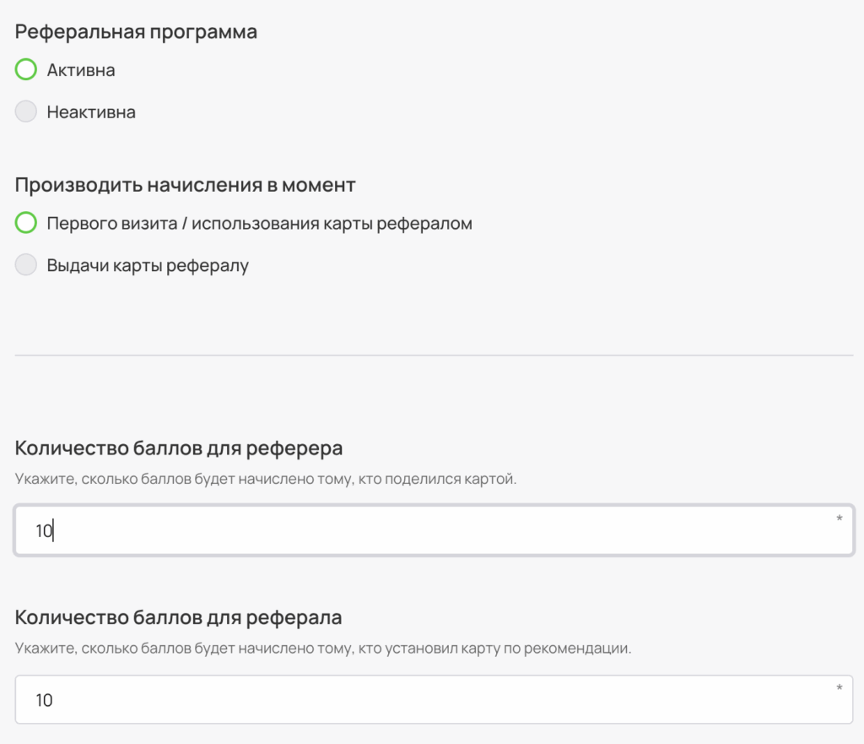
Task: Click the "Активна" option label text
Action: tap(81, 70)
